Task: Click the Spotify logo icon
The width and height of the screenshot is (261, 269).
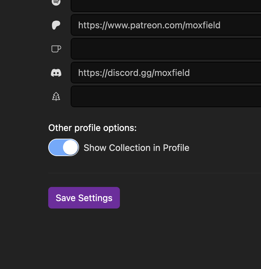Action: [x=56, y=2]
